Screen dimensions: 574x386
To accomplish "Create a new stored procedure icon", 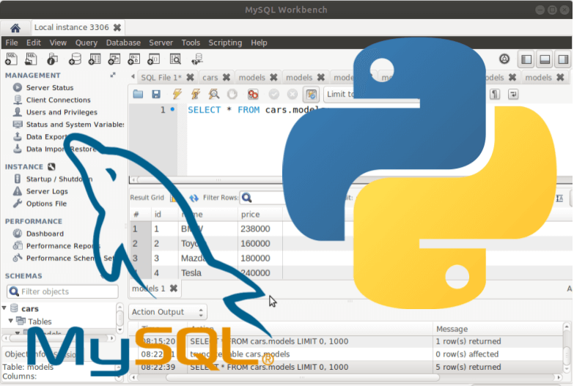I will (x=133, y=59).
